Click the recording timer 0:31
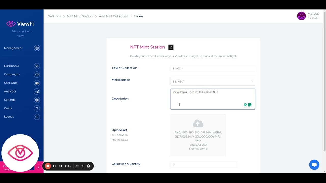This screenshot has width=326, height=183. pyautogui.click(x=68, y=166)
